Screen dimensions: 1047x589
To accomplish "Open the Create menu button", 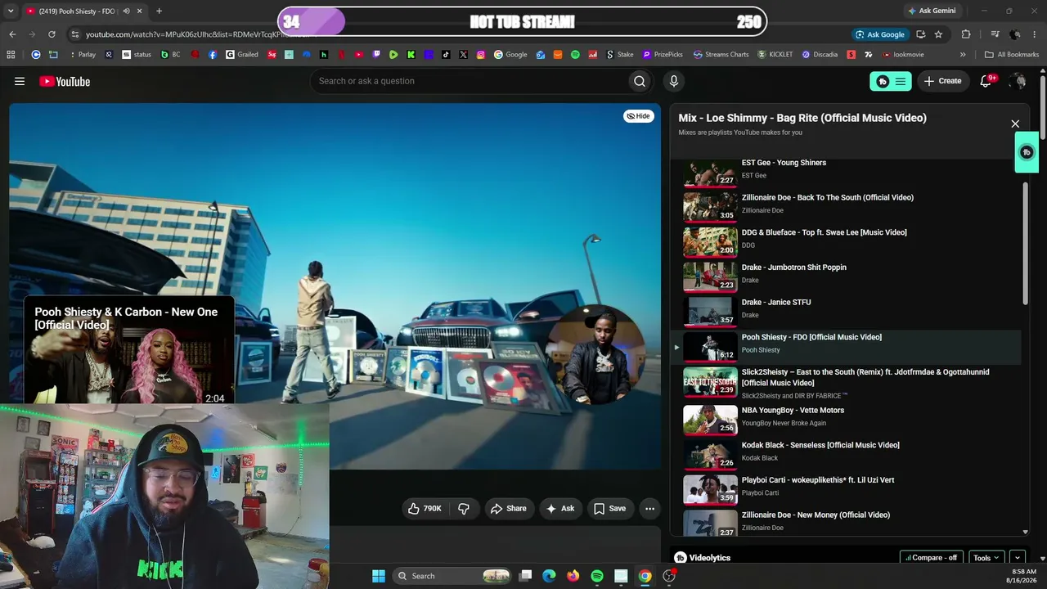I will click(x=943, y=81).
